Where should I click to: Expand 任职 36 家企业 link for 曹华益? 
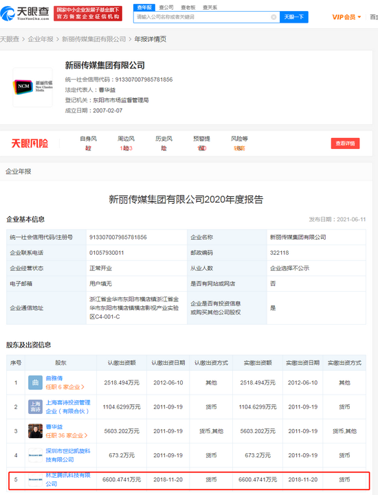tap(67, 436)
